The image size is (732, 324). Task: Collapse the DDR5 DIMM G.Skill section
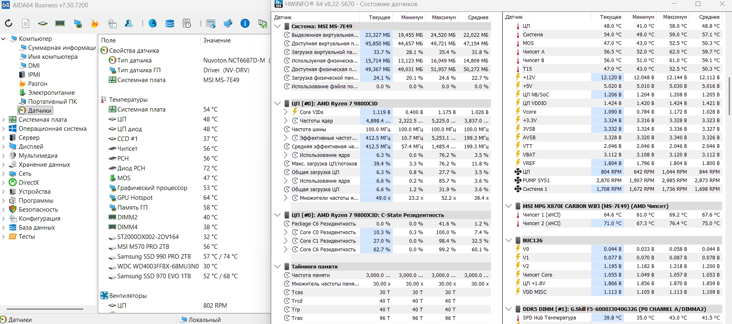click(509, 309)
